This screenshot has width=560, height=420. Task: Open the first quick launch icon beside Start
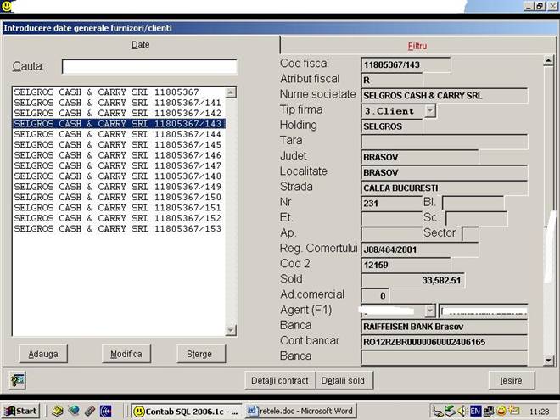click(56, 411)
